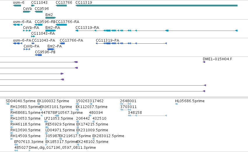Select the 480394 alignment feature

point(90,116)
